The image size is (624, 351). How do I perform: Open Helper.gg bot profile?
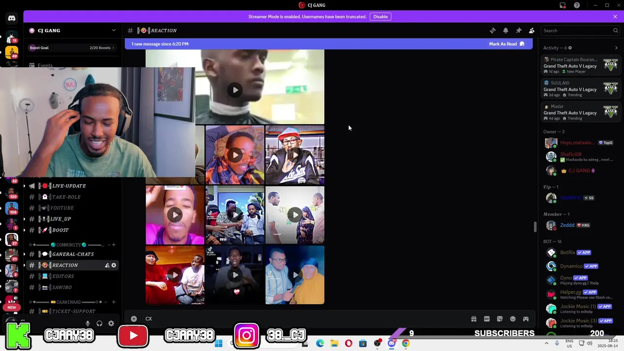click(581, 294)
